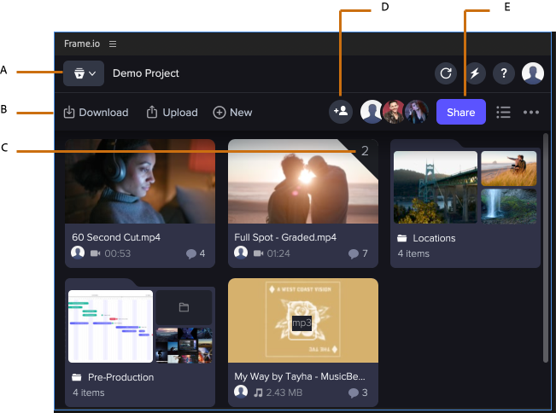The image size is (556, 413).
Task: Open the Frame.io panel hamburger menu
Action: tap(113, 44)
